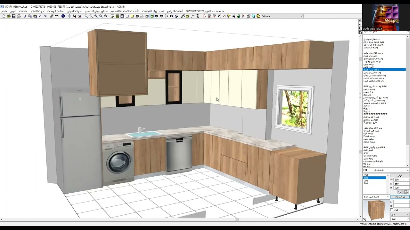The height and width of the screenshot is (230, 410).
Task: Select باب واحد بروفايل in the list
Action: (371, 117)
